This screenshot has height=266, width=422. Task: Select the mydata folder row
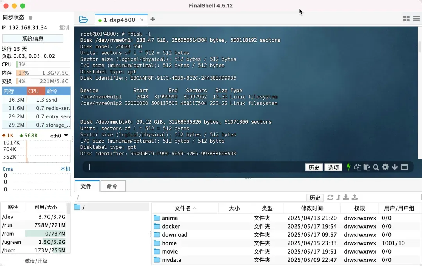pyautogui.click(x=286, y=260)
